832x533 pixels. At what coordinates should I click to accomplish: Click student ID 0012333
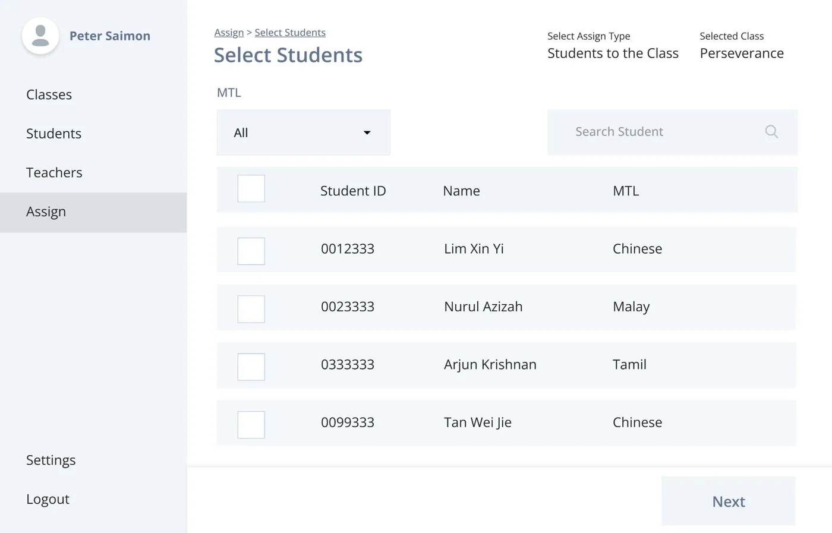[348, 249]
